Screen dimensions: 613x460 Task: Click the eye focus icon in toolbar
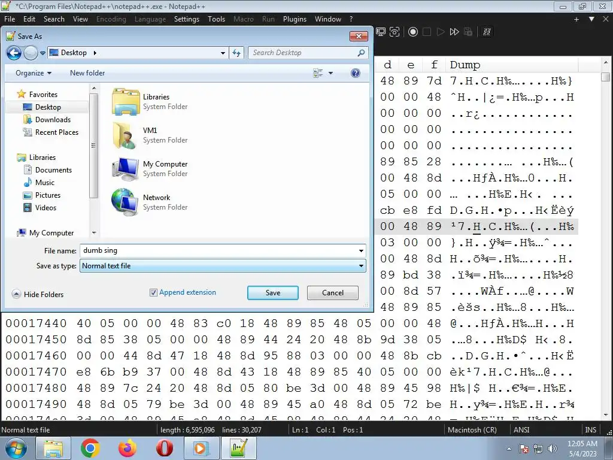tap(395, 32)
